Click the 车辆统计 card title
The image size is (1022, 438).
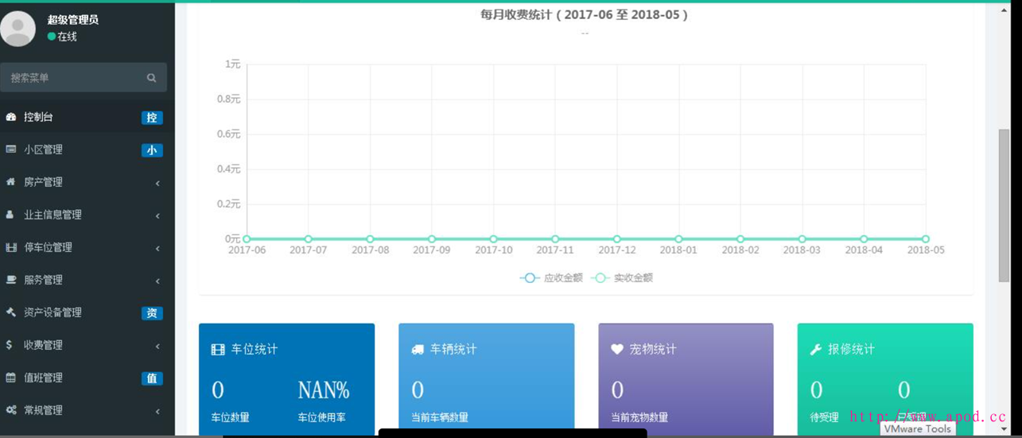click(x=453, y=349)
